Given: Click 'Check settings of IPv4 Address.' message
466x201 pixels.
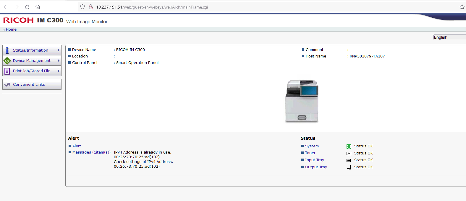Looking at the screenshot, I should pos(143,162).
